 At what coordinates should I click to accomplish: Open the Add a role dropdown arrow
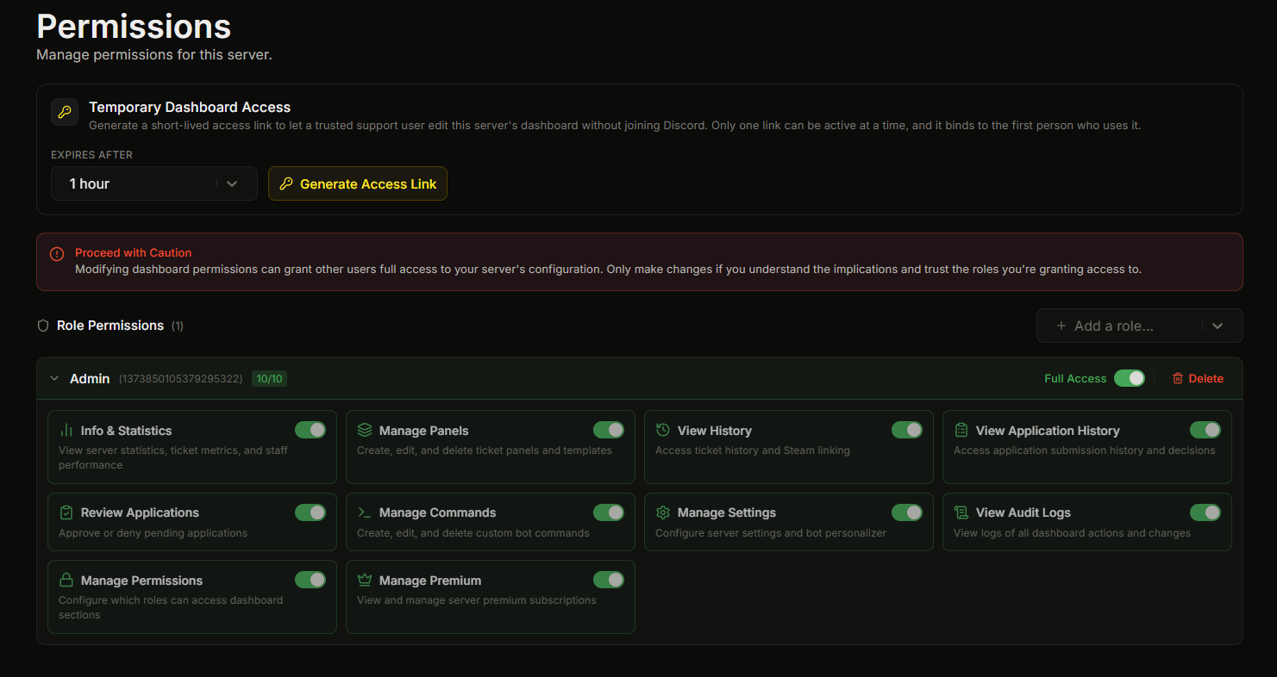coord(1218,326)
